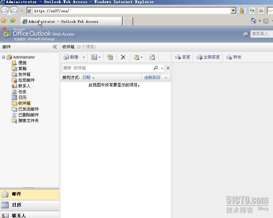The height and width of the screenshot is (218, 273).
Task: Click the navigation pane resize grip dots
Action: [x=29, y=188]
